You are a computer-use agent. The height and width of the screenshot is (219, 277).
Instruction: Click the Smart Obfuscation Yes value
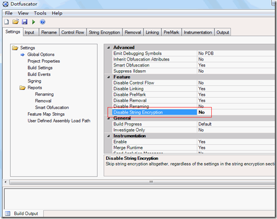(x=237, y=65)
